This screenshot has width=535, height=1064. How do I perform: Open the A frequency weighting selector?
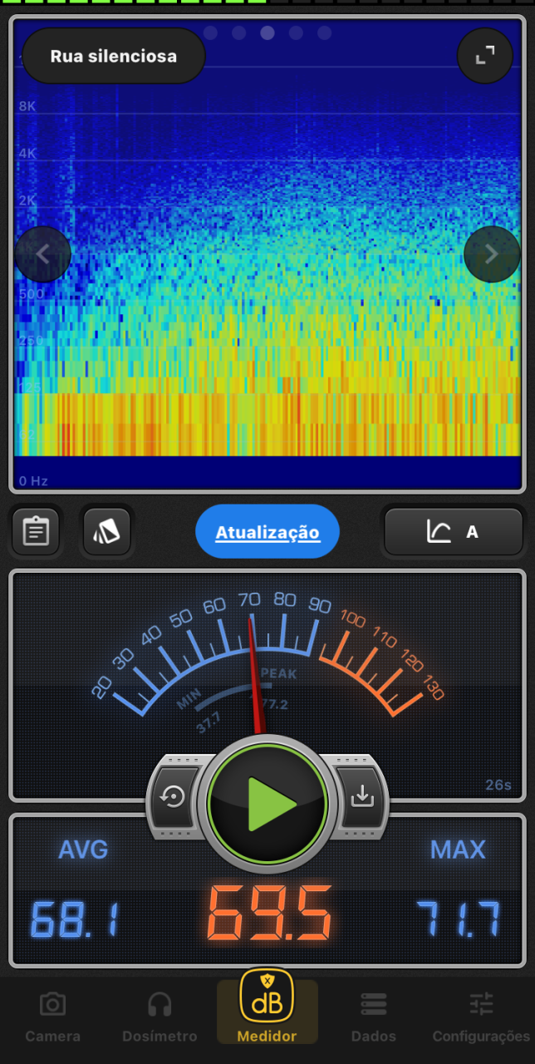click(453, 532)
